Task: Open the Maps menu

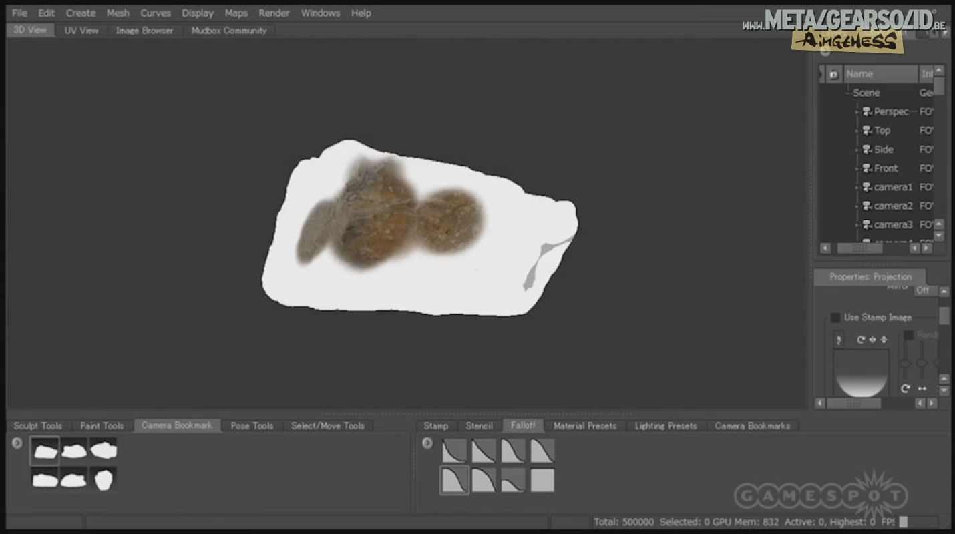Action: point(236,13)
